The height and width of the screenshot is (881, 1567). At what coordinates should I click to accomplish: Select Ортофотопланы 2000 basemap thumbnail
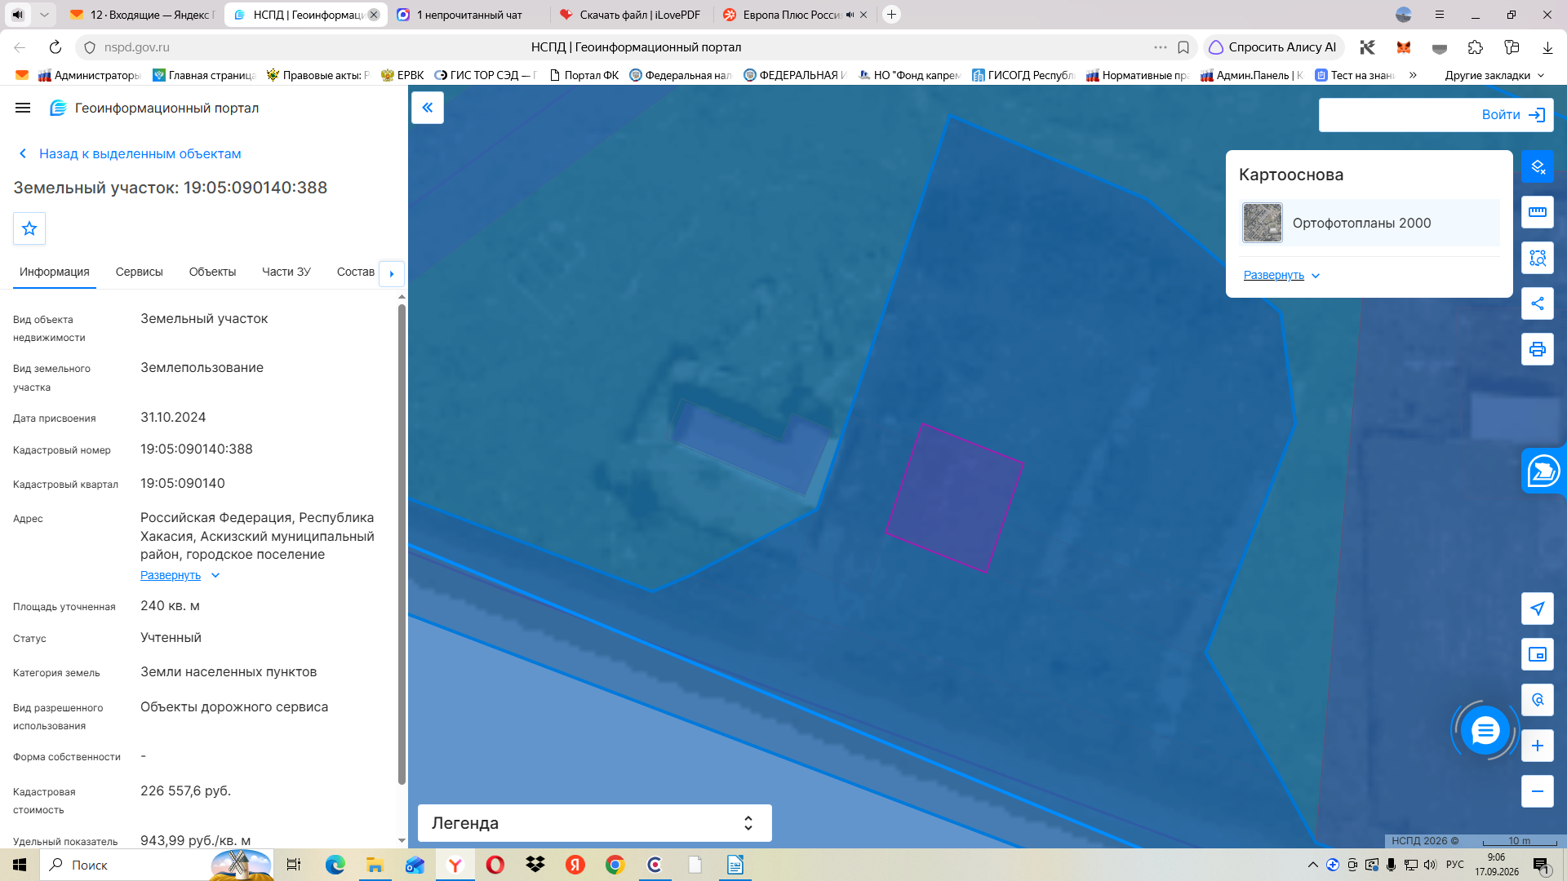1263,223
